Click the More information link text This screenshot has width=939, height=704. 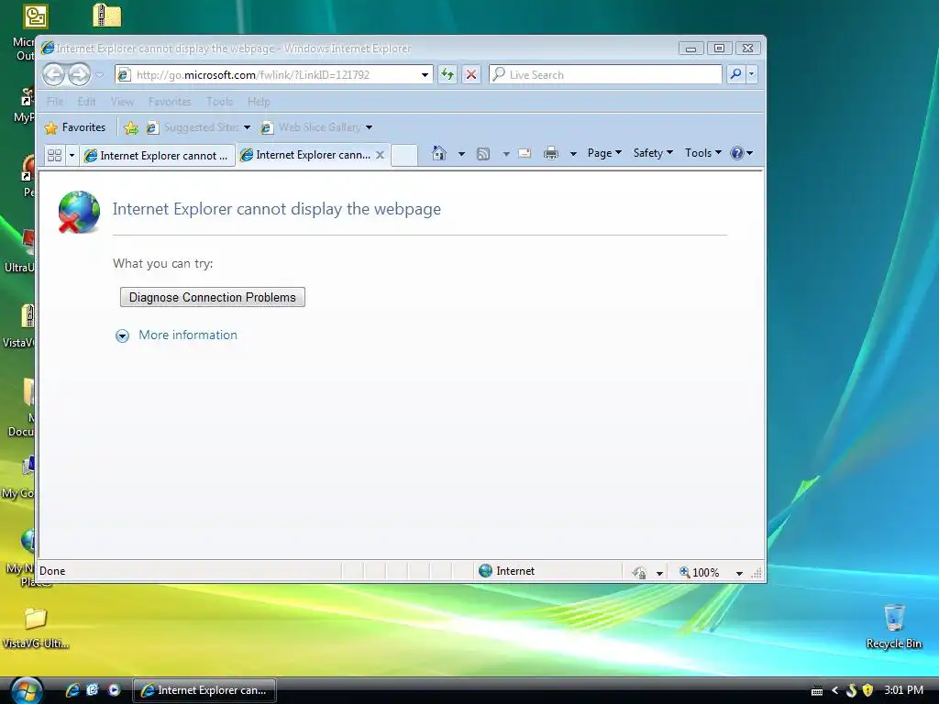click(x=188, y=335)
